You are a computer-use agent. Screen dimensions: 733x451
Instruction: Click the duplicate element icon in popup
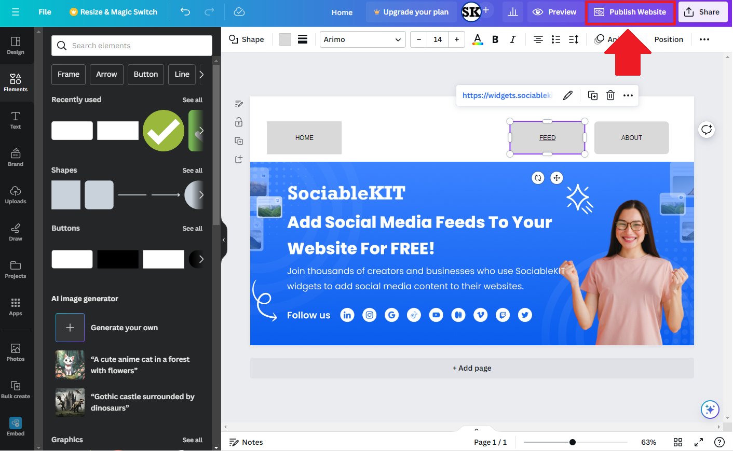point(593,95)
